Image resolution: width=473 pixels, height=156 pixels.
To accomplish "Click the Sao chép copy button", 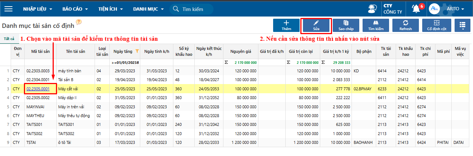I will tap(346, 25).
